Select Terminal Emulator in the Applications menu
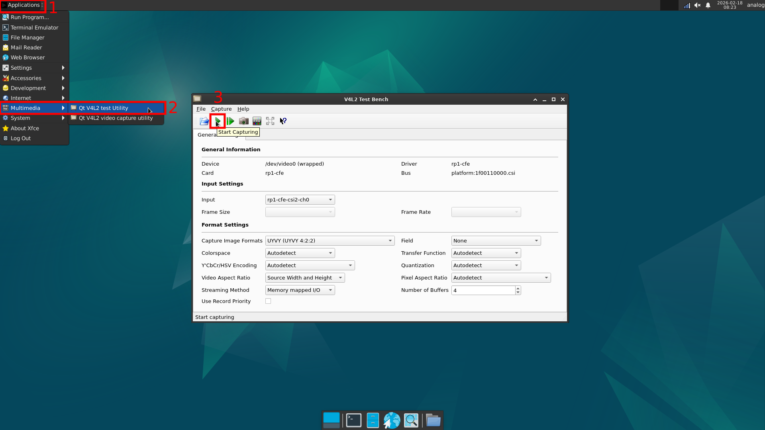765x430 pixels. tap(34, 27)
